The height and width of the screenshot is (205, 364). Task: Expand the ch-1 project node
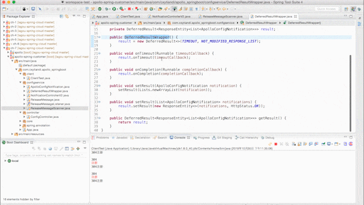pos(4,22)
